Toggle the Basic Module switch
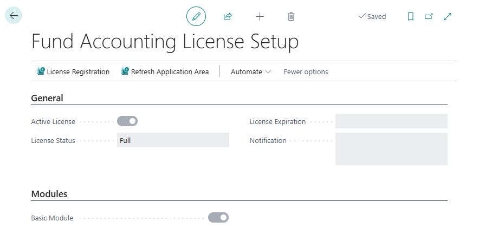The width and height of the screenshot is (485, 241). [218, 218]
